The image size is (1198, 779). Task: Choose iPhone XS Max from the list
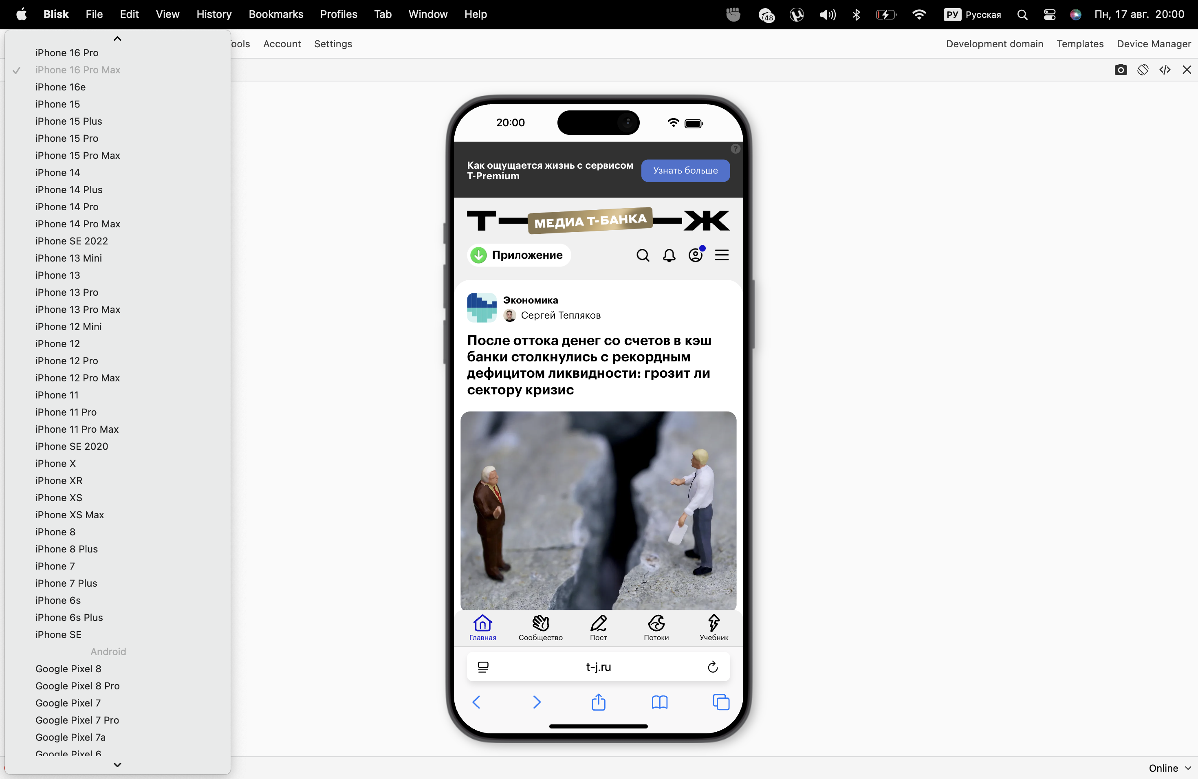(x=118, y=515)
